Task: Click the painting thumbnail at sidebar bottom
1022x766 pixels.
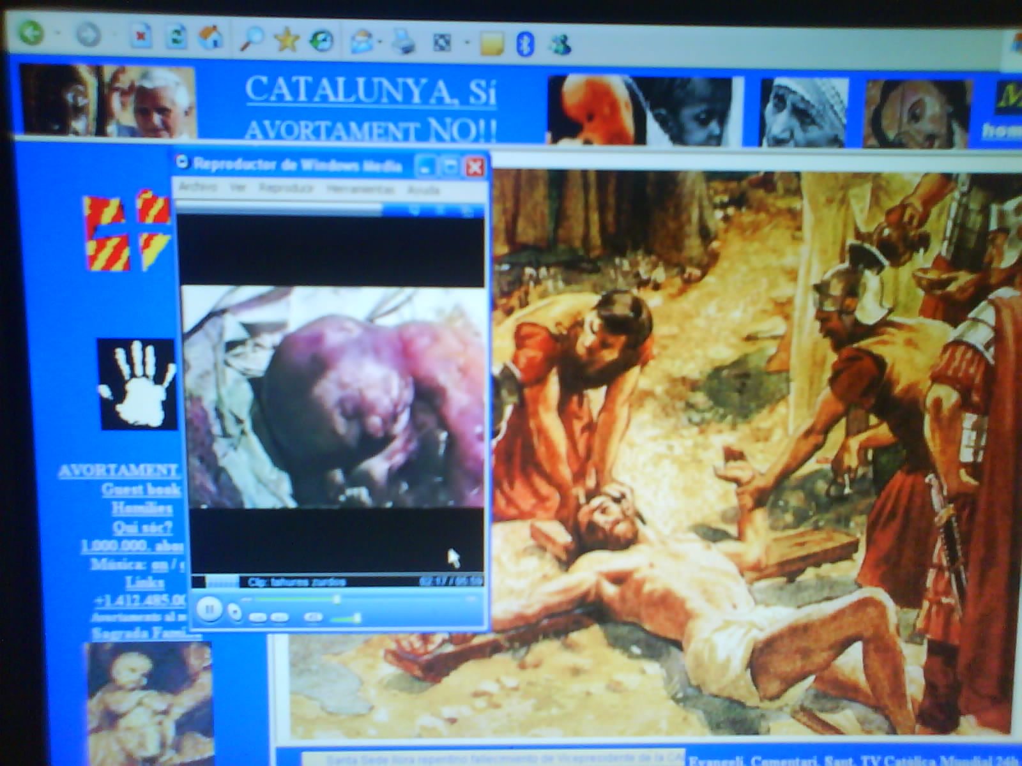Action: pyautogui.click(x=149, y=703)
